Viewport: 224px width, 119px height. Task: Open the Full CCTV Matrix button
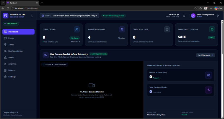click(205, 55)
